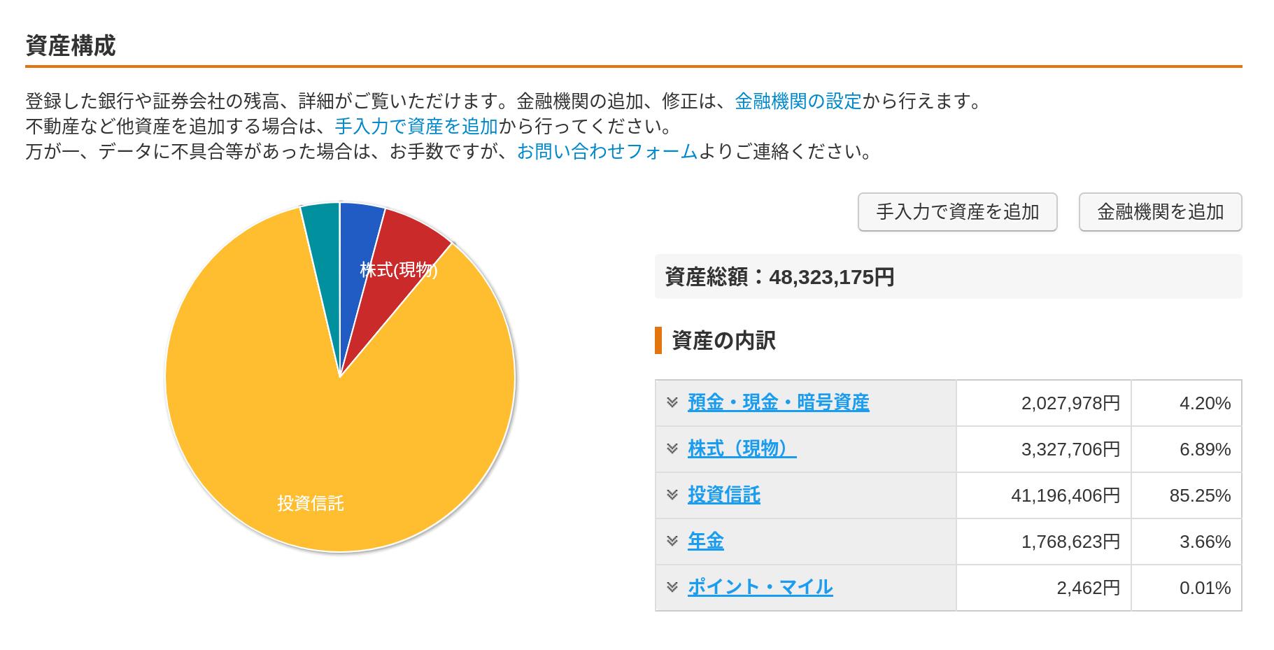
Task: Open the 金融機関の設定 link
Action: click(x=798, y=101)
